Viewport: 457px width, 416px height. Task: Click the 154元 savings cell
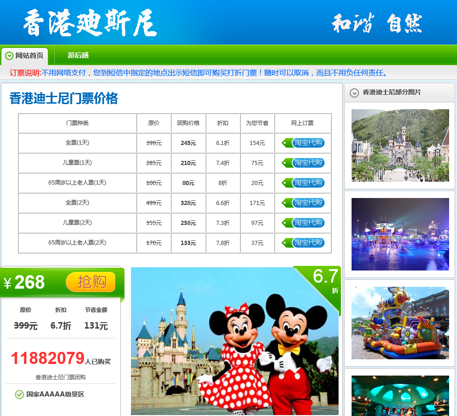click(257, 143)
